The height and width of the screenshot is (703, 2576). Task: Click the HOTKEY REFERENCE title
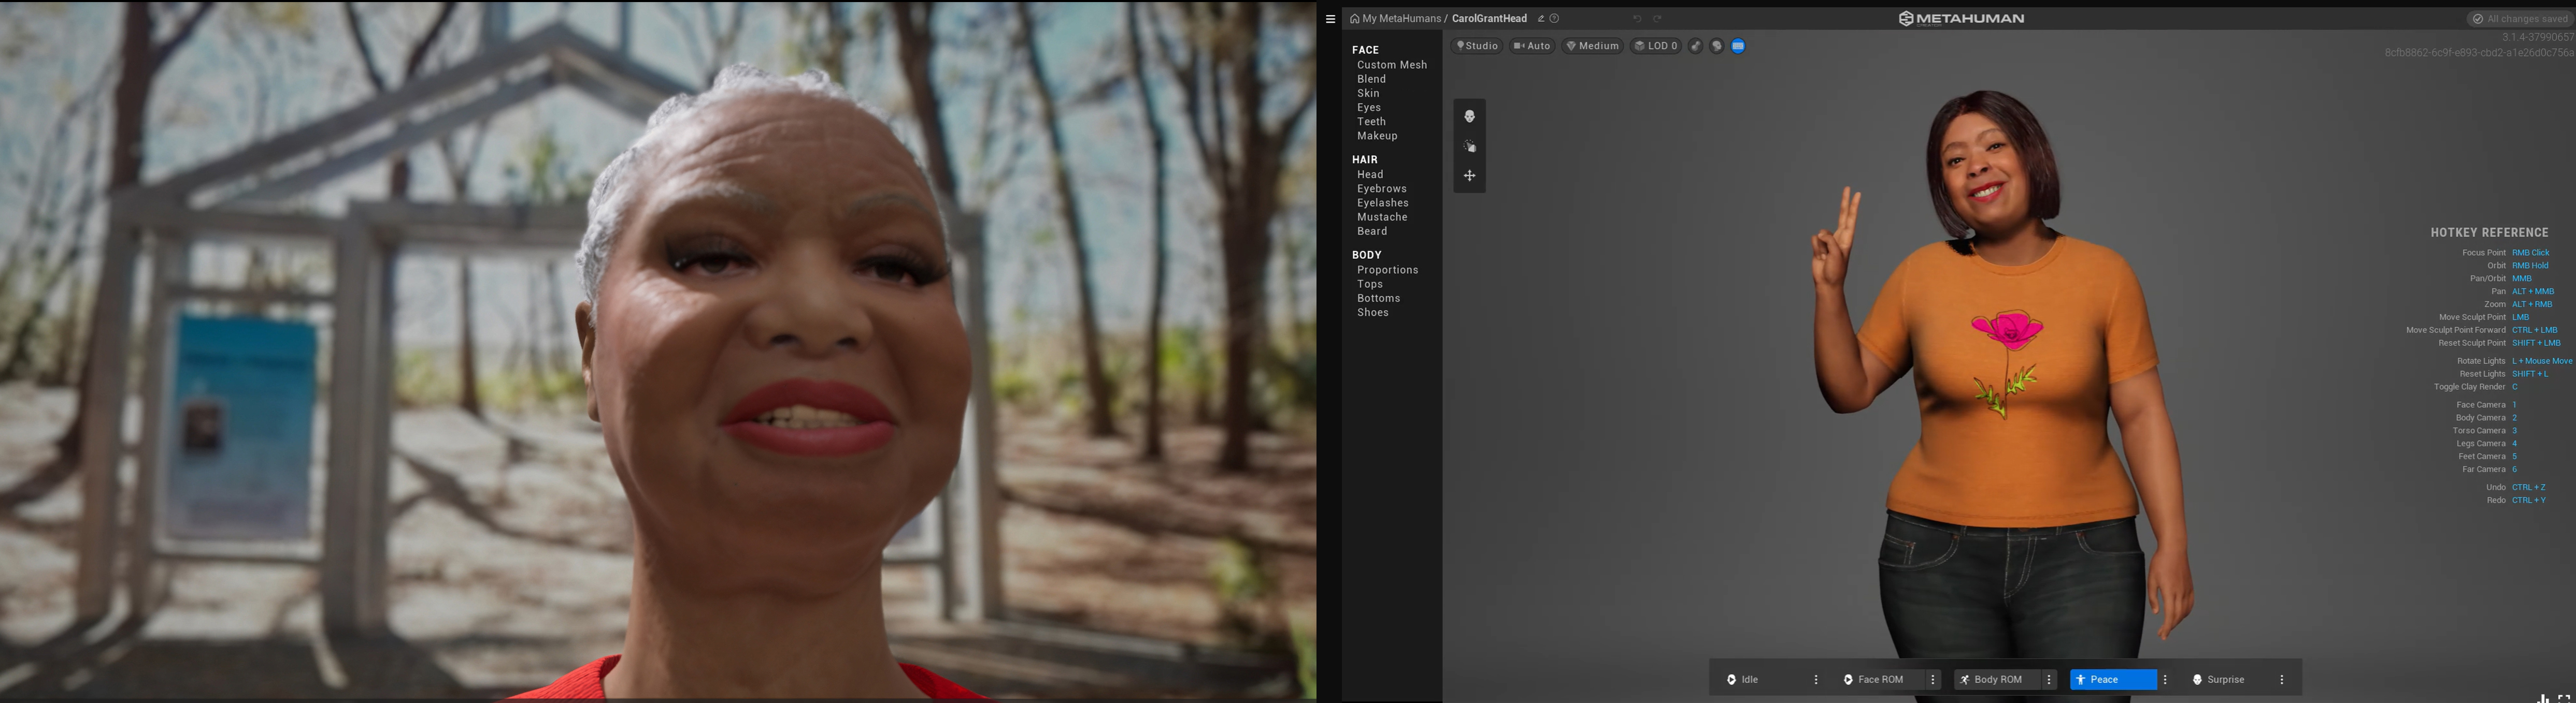pyautogui.click(x=2490, y=232)
